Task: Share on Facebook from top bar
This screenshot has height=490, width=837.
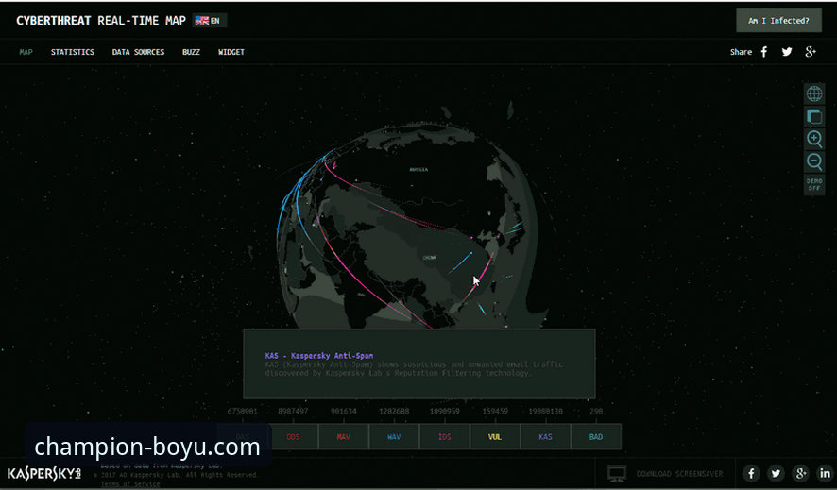Action: pos(764,52)
